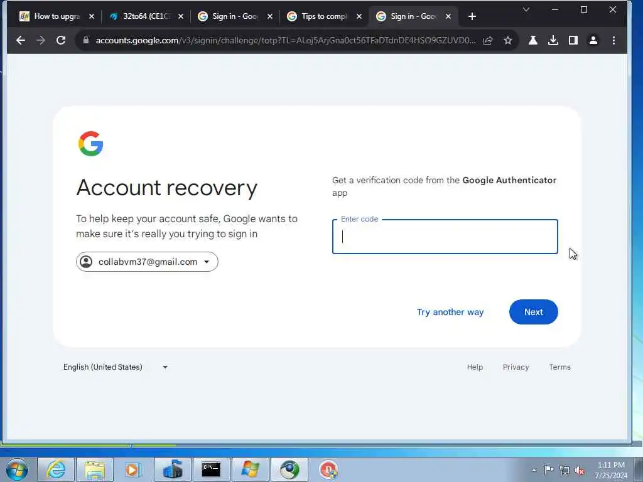643x482 pixels.
Task: Click the Google logo
Action: pos(90,144)
